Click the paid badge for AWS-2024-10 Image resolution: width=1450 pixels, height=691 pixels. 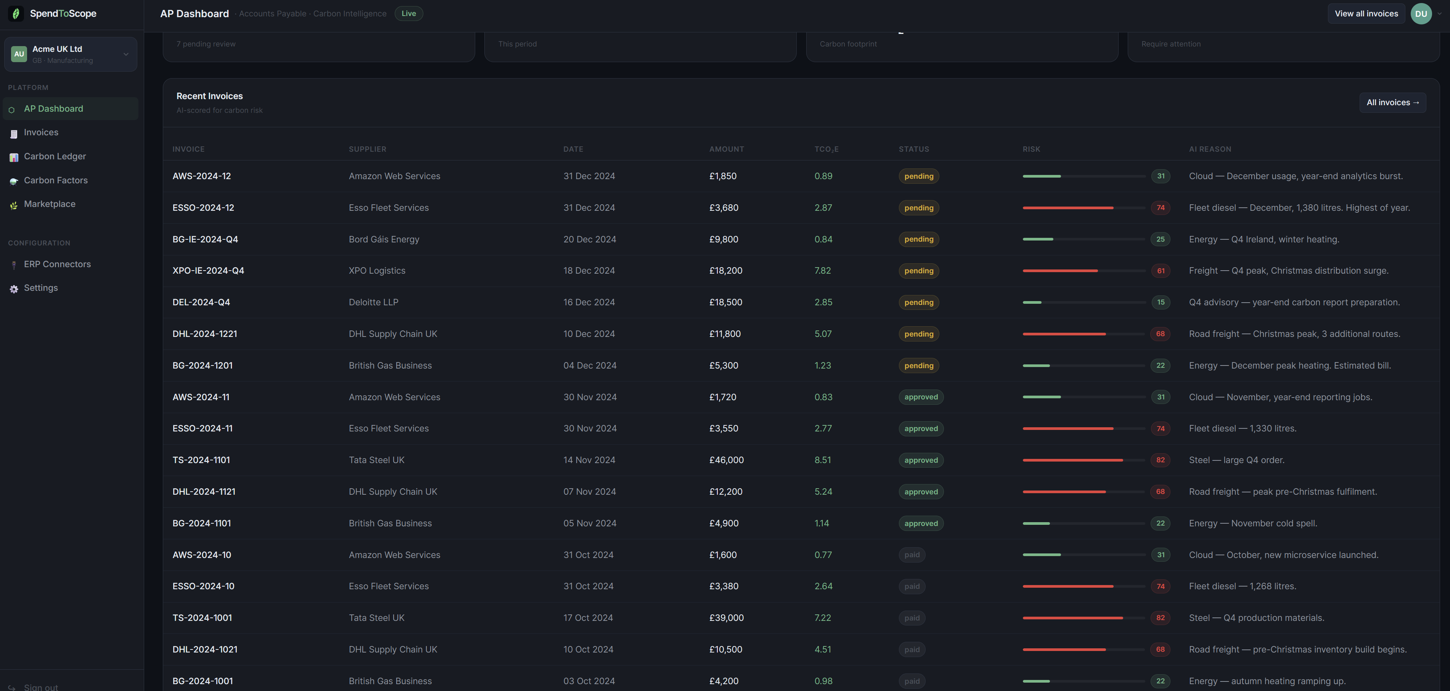click(912, 555)
